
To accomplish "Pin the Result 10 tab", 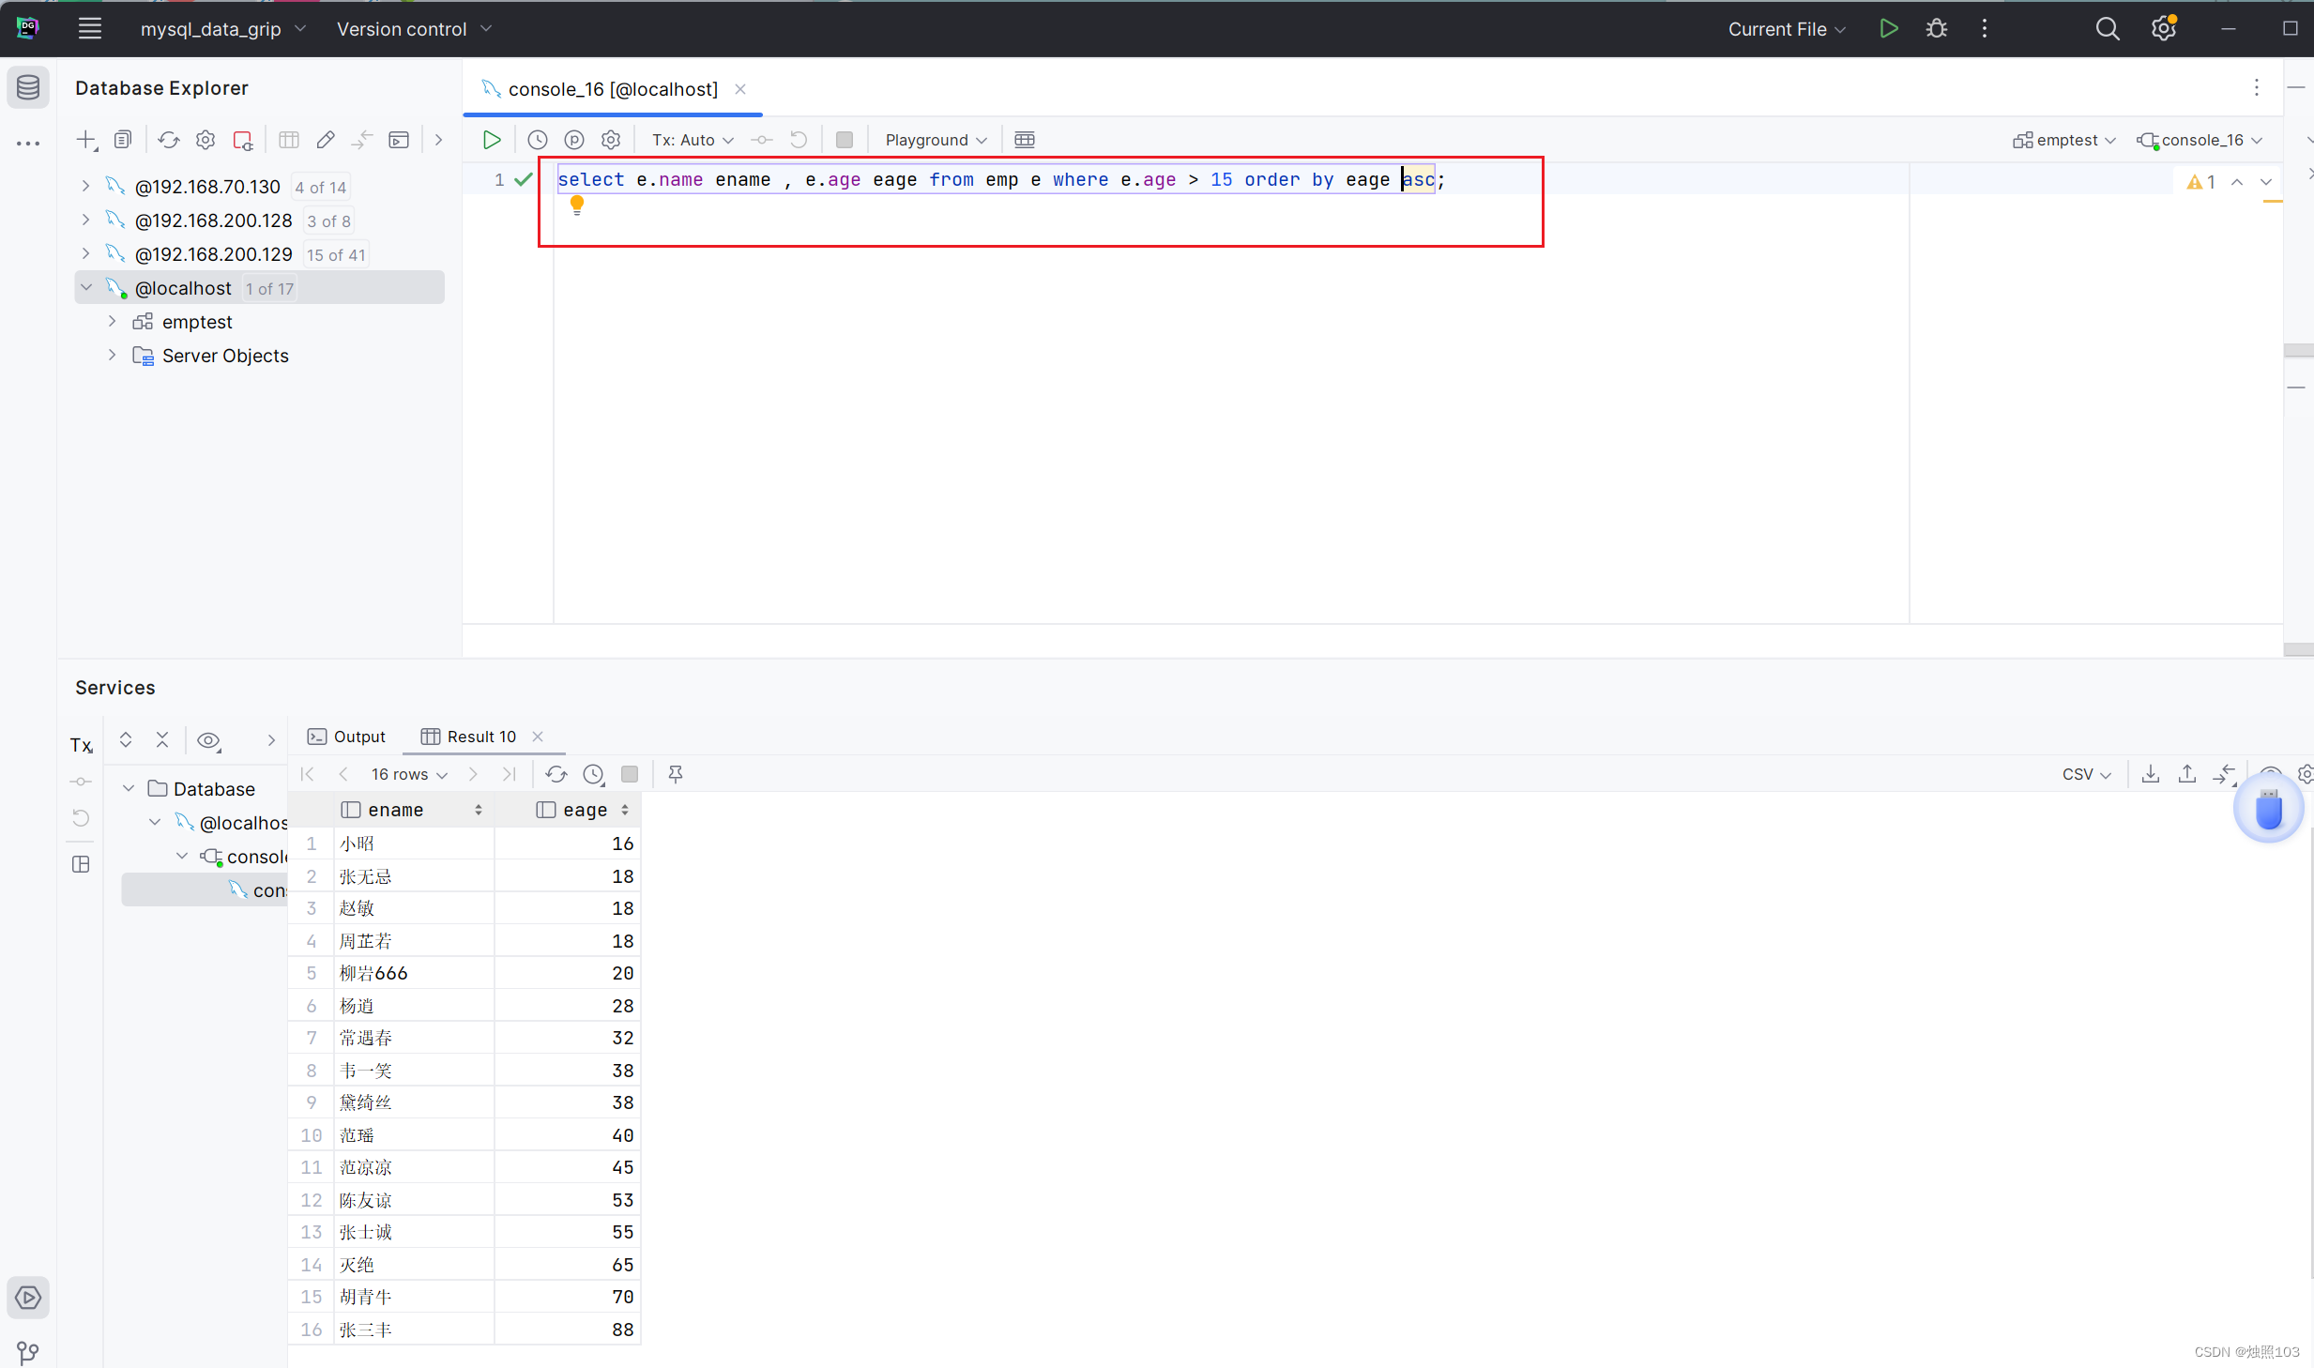I will 675,774.
